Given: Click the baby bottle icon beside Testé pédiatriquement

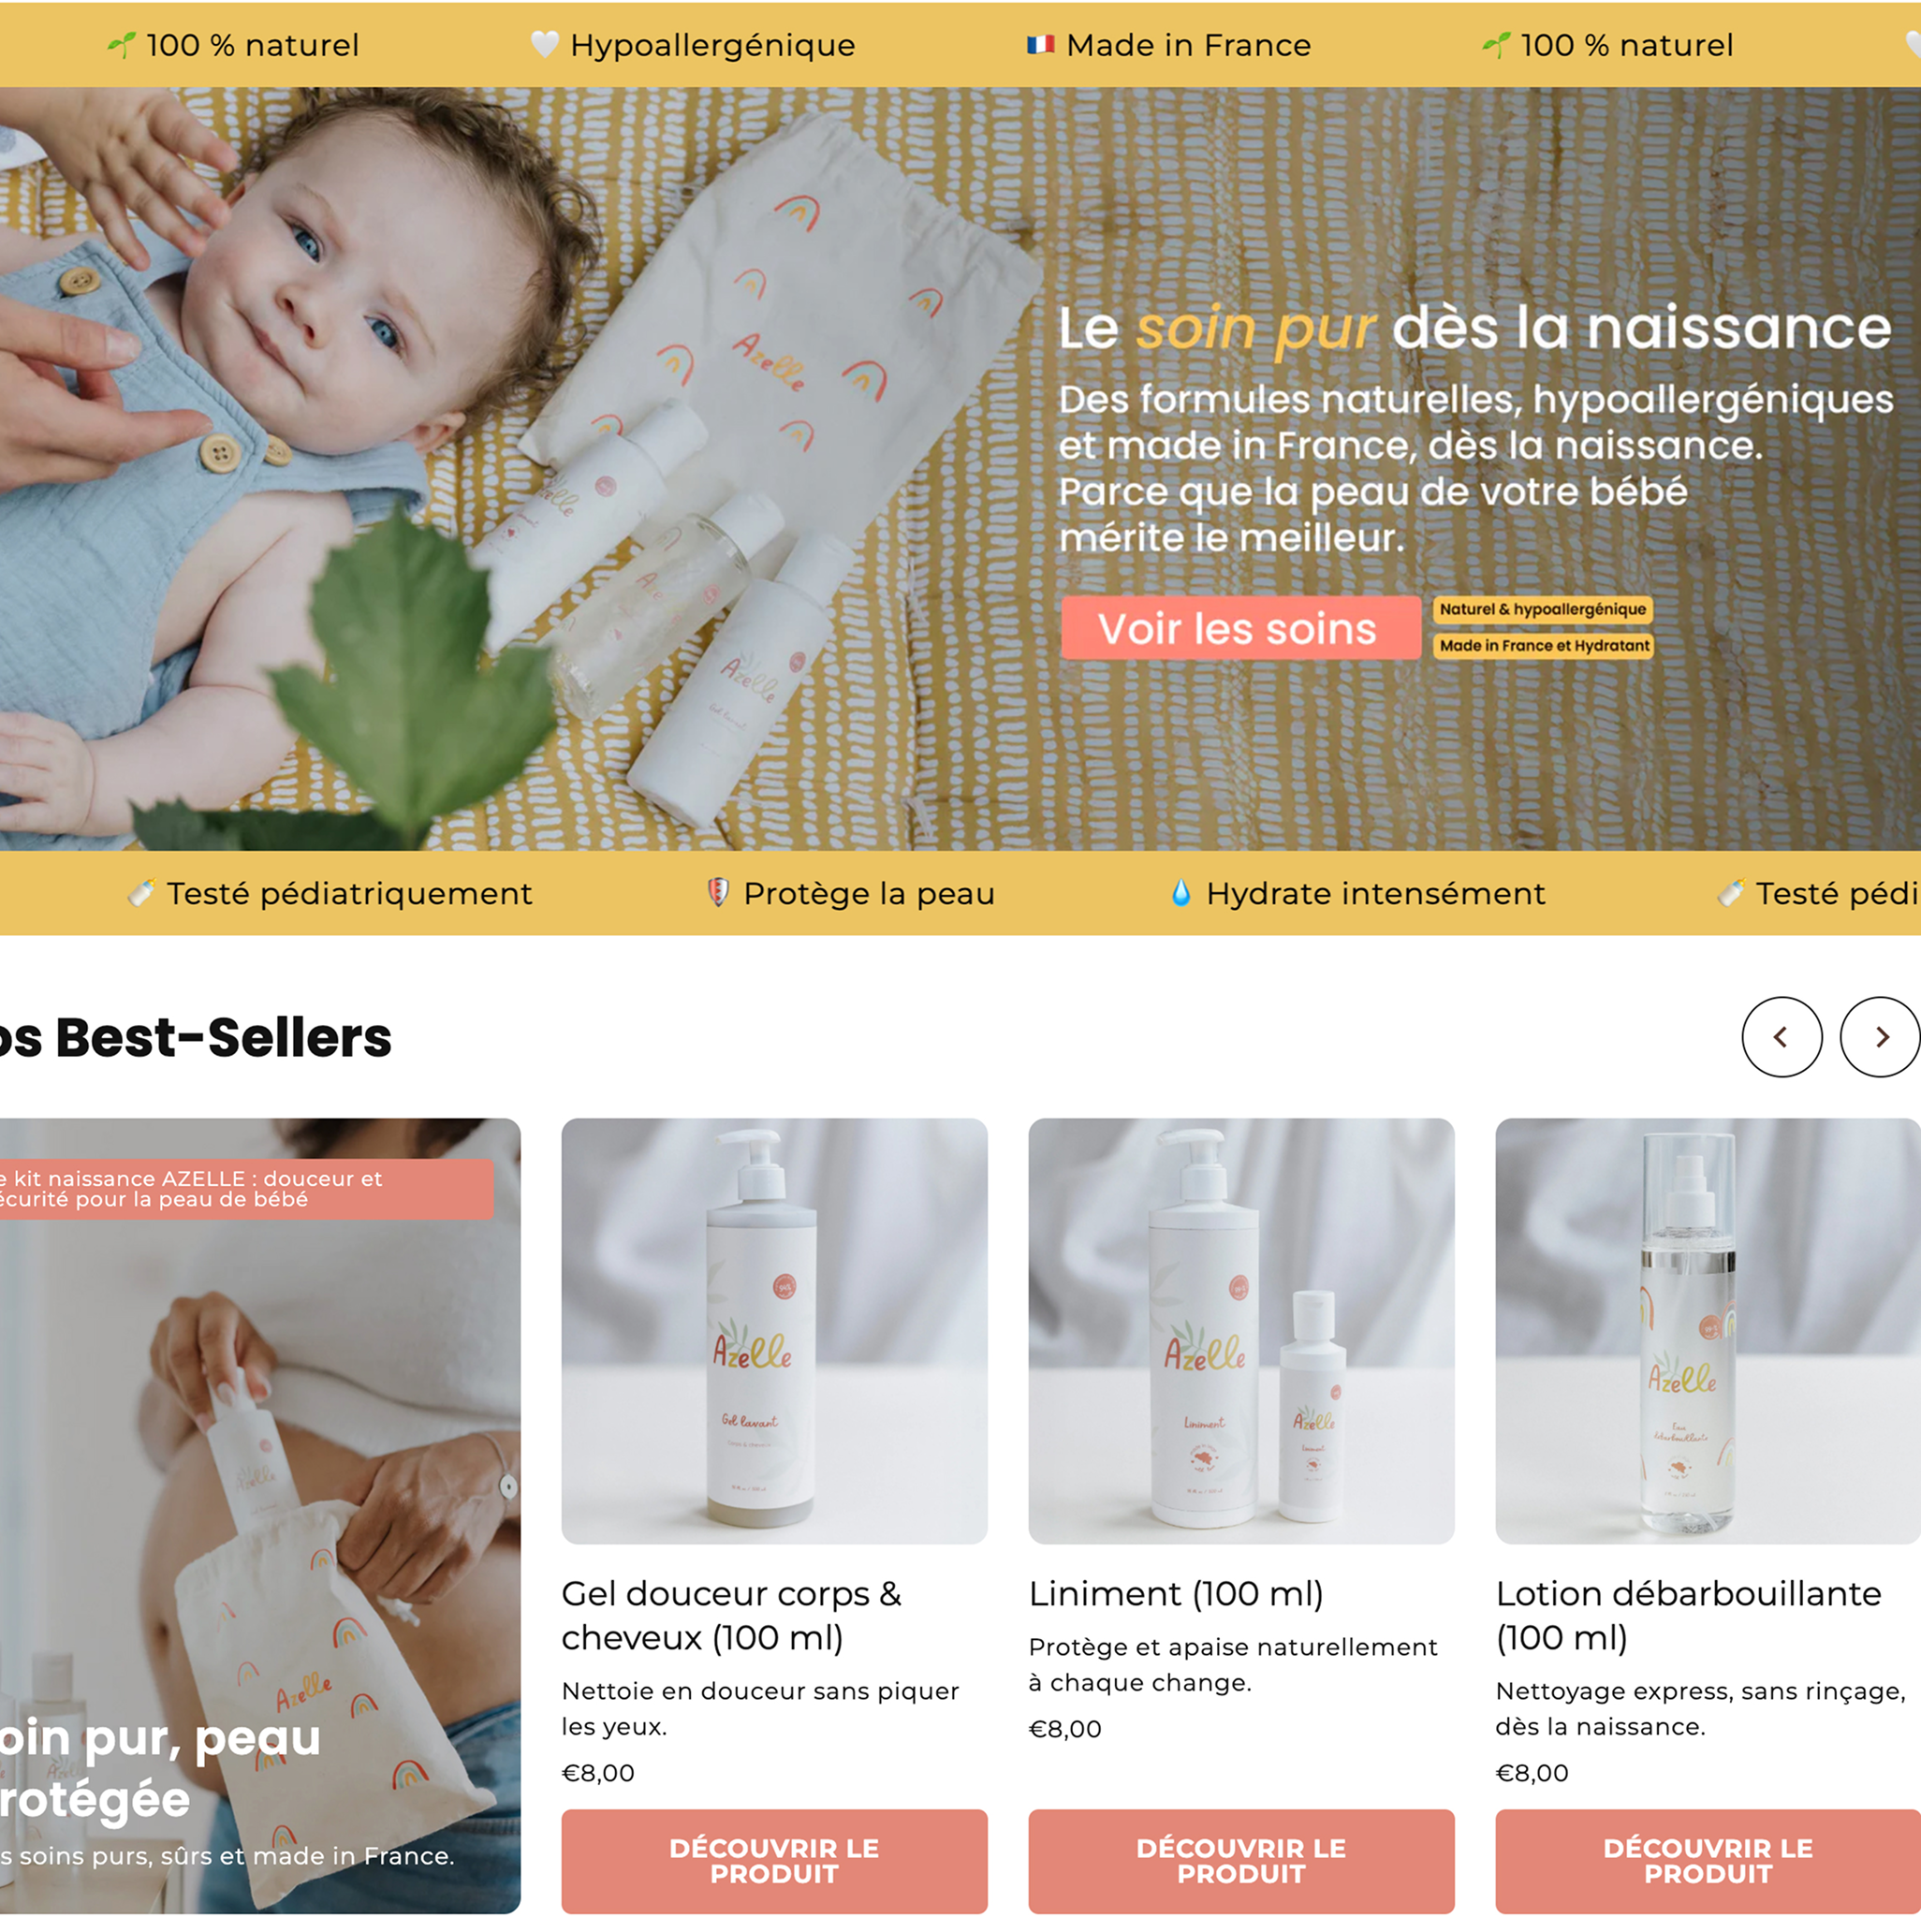Looking at the screenshot, I should click(141, 893).
